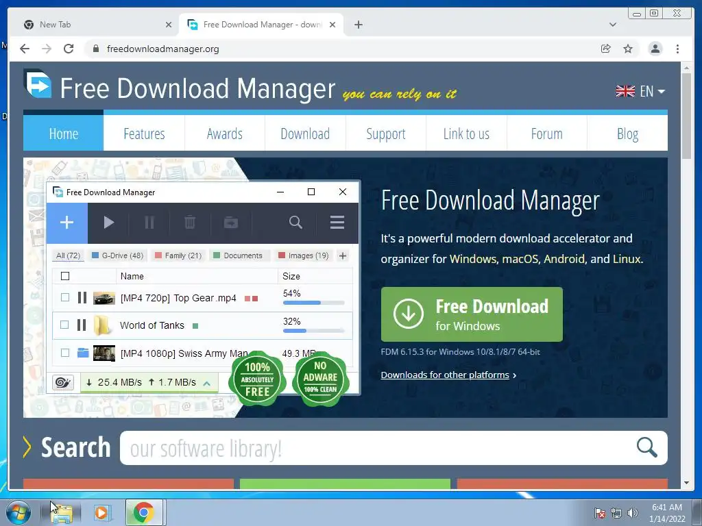Click the browser forward arrow

pyautogui.click(x=47, y=49)
